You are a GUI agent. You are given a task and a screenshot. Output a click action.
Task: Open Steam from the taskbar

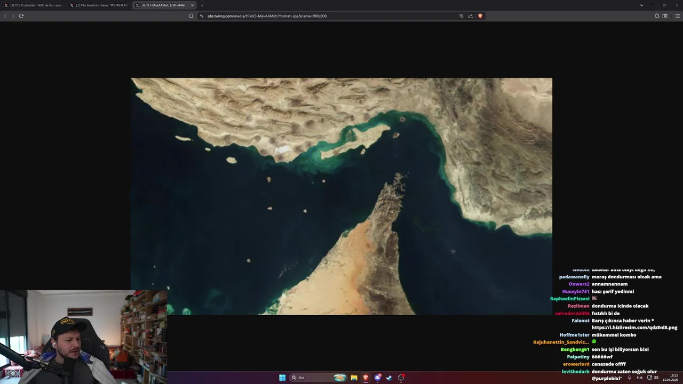[389, 378]
